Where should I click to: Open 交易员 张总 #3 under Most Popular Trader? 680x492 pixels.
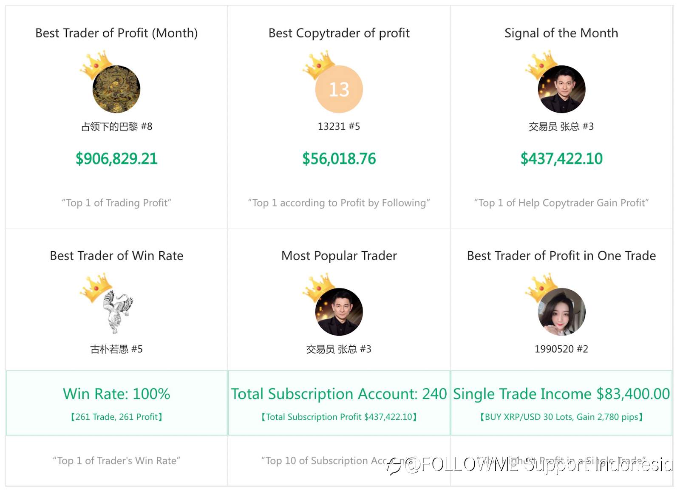tap(339, 349)
